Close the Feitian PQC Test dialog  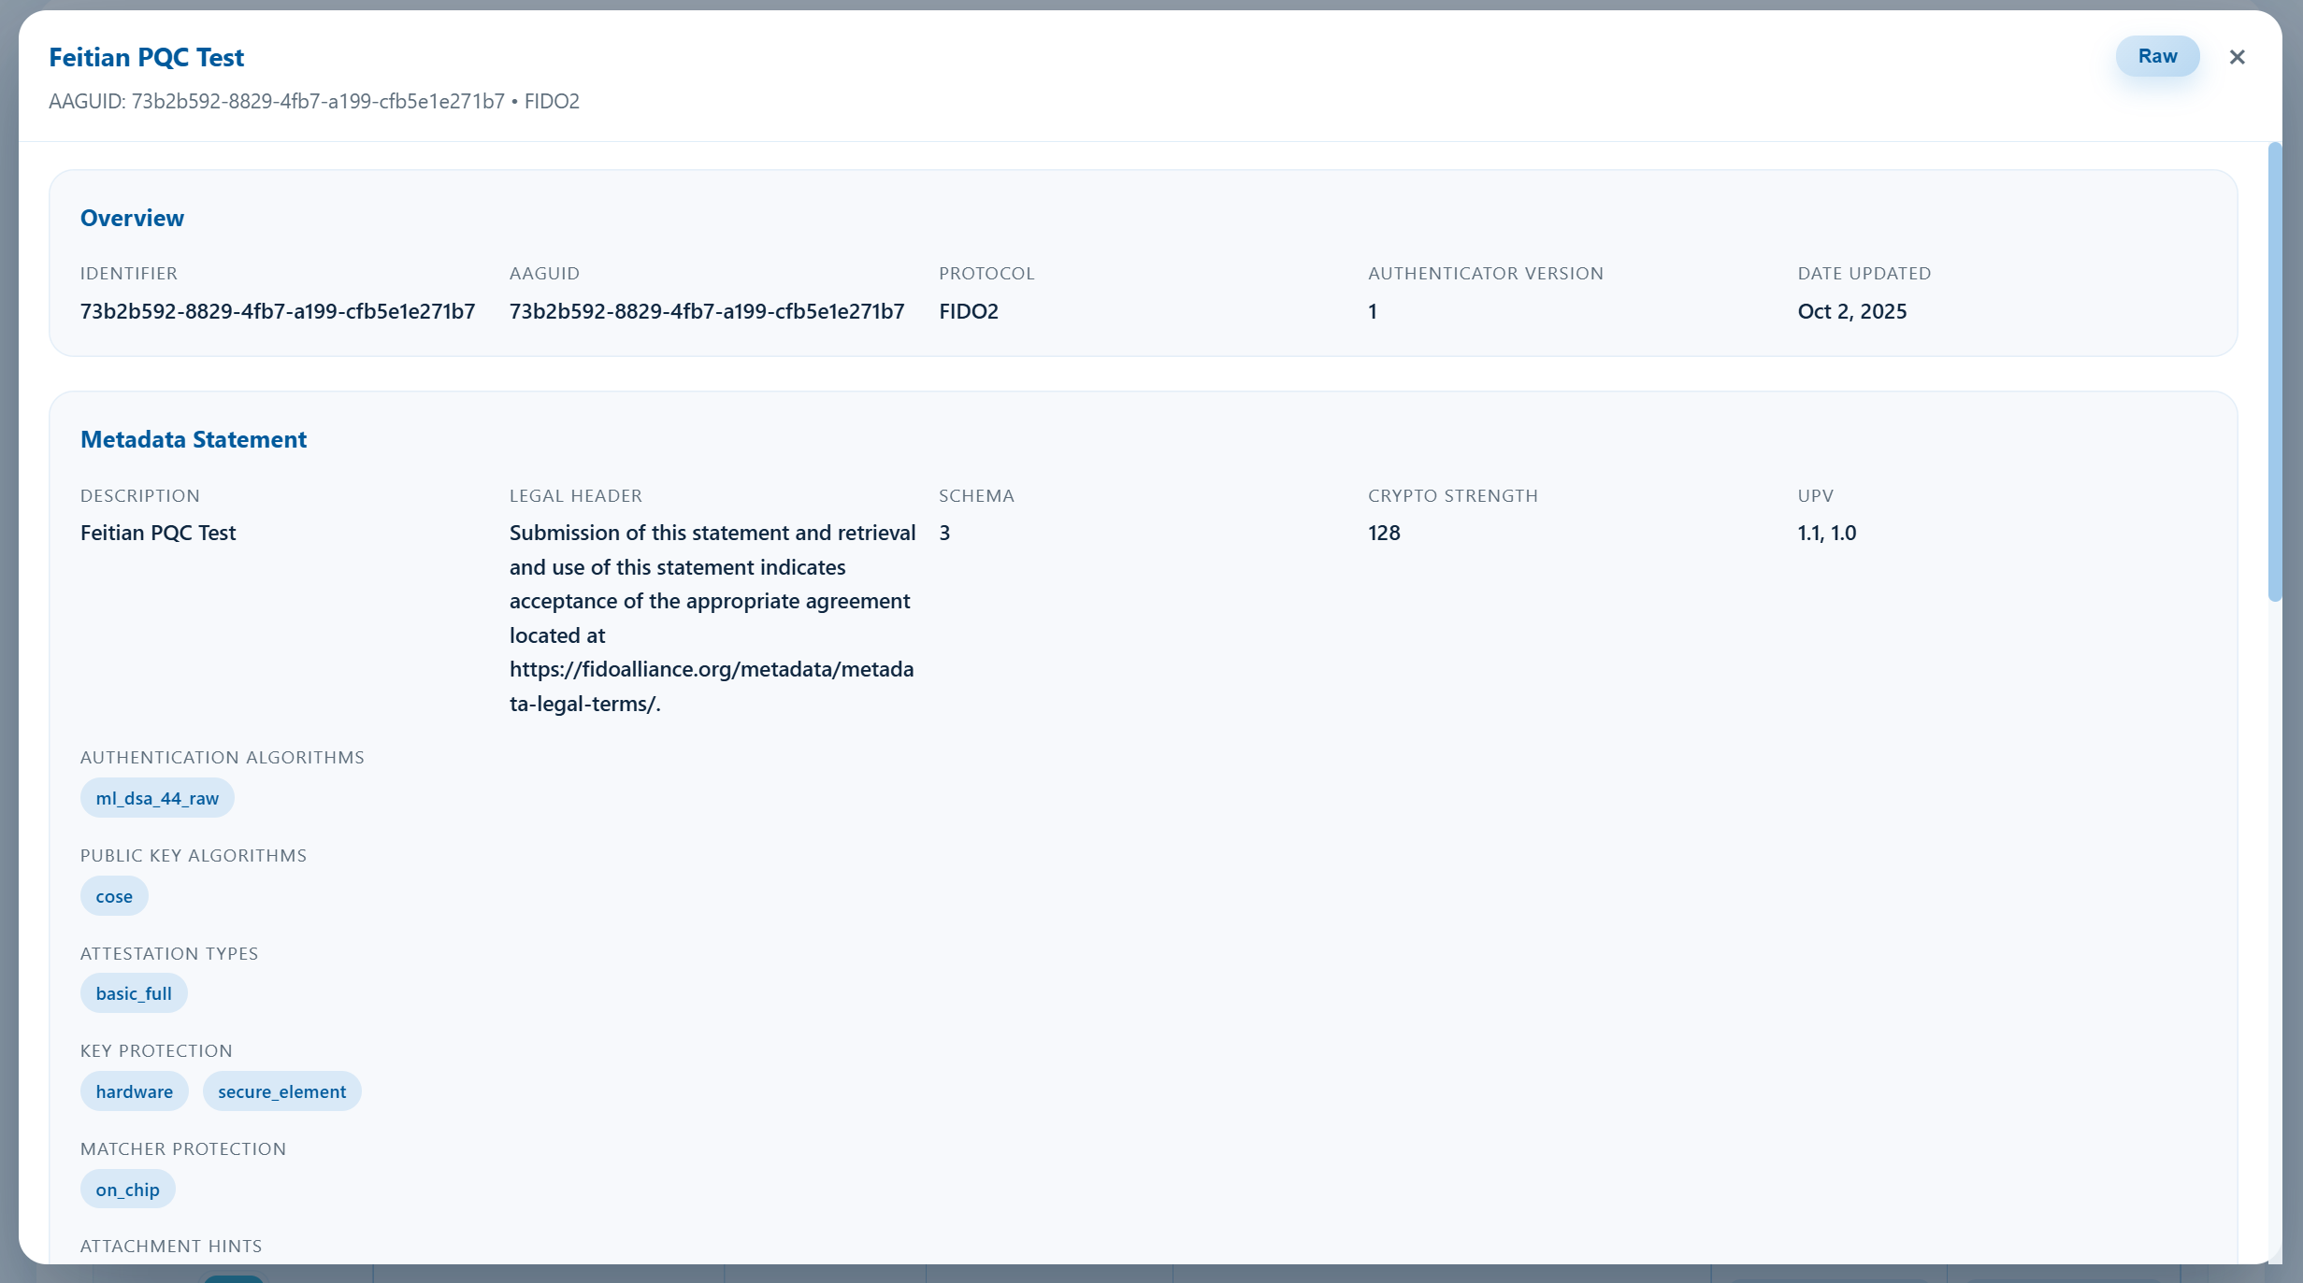[2237, 57]
